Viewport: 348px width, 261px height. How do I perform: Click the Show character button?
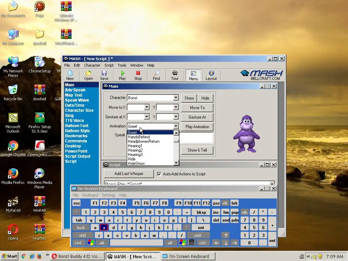tap(189, 98)
